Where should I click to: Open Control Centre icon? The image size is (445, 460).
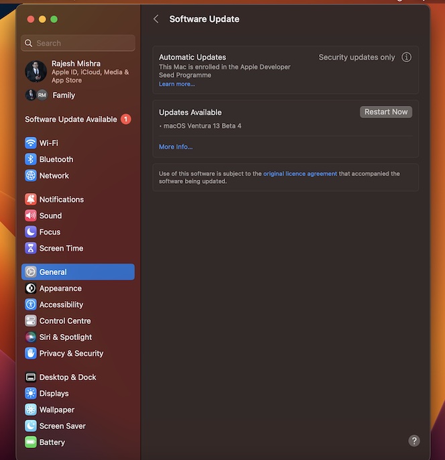point(30,321)
